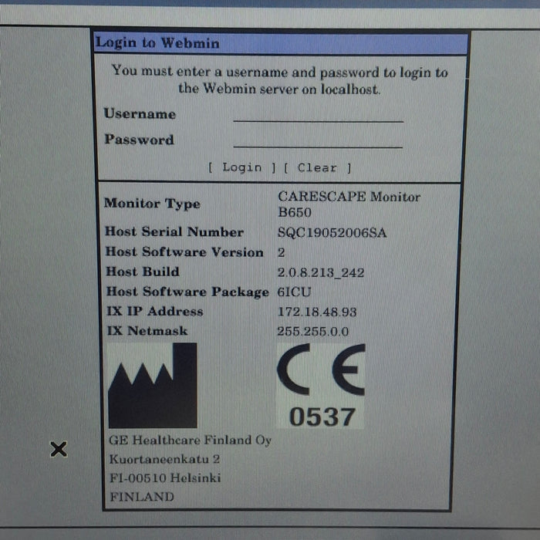Click the "Host Software Package" label
This screenshot has width=540, height=540.
pyautogui.click(x=187, y=292)
